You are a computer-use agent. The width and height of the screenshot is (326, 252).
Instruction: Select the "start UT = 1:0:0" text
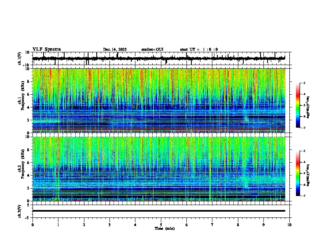[x=199, y=49]
